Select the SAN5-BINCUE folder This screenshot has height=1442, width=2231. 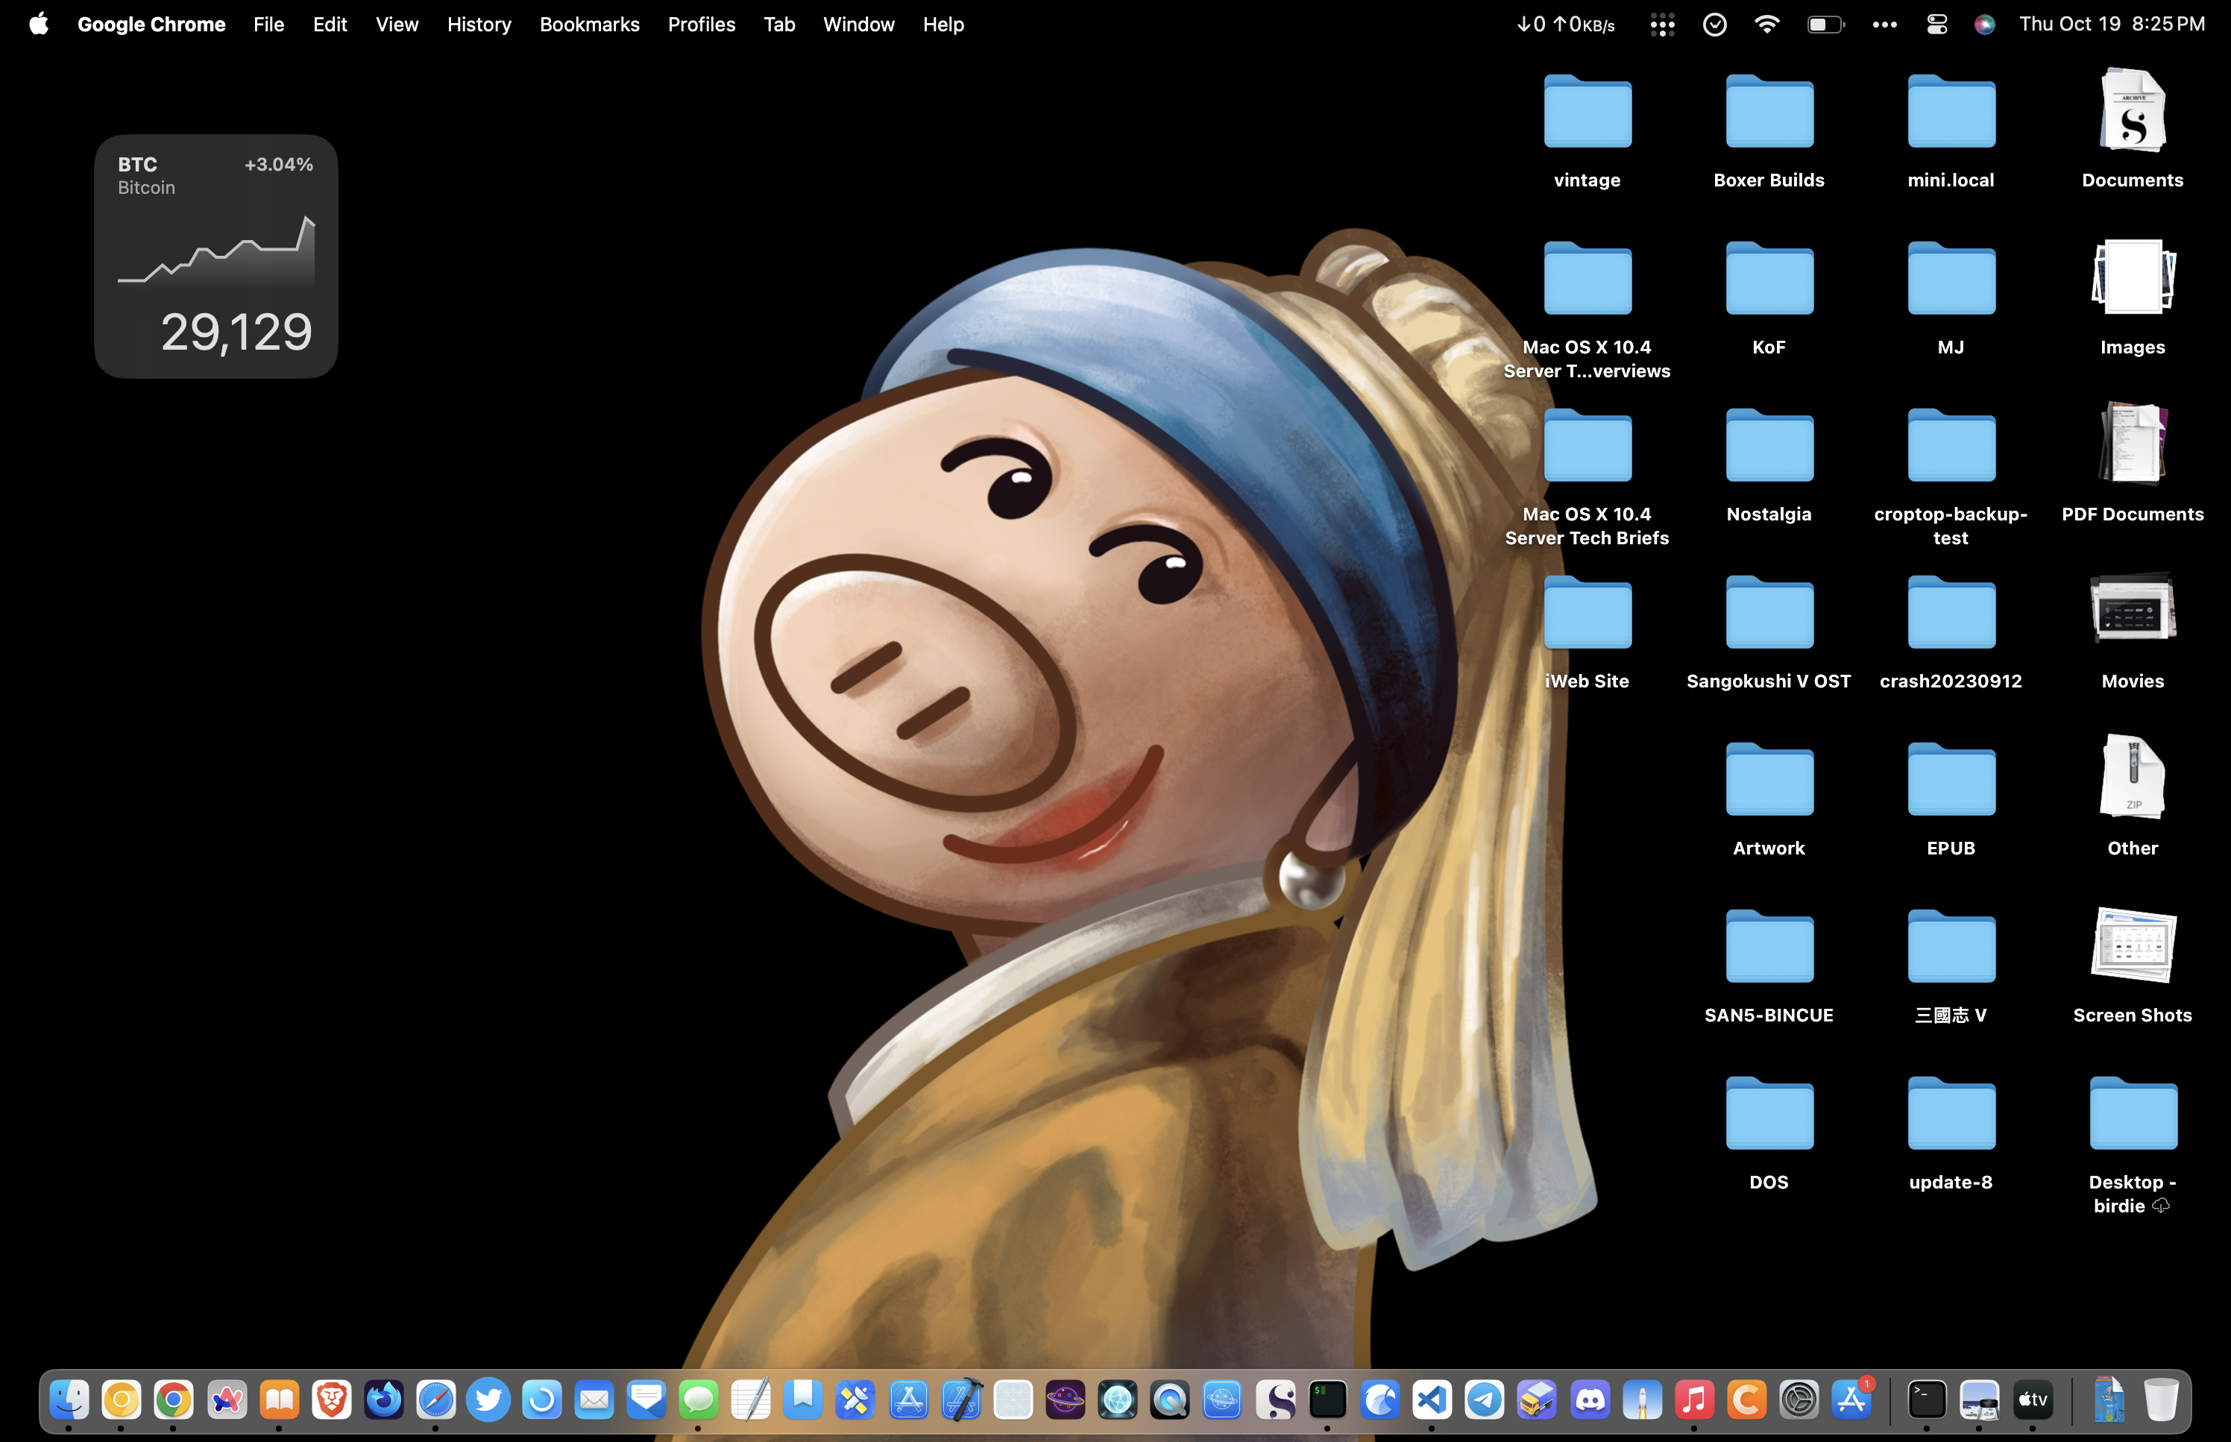coord(1769,945)
